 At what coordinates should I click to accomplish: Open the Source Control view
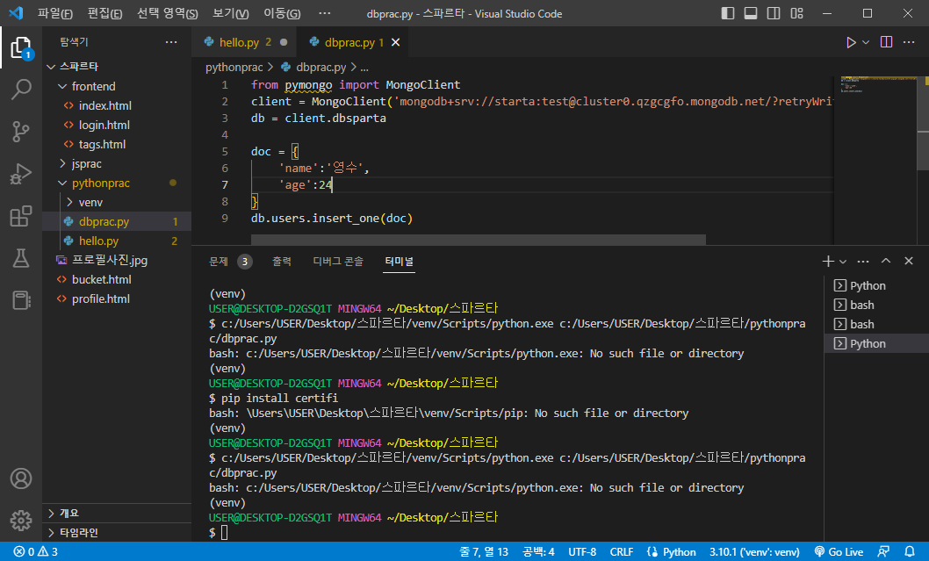(21, 132)
